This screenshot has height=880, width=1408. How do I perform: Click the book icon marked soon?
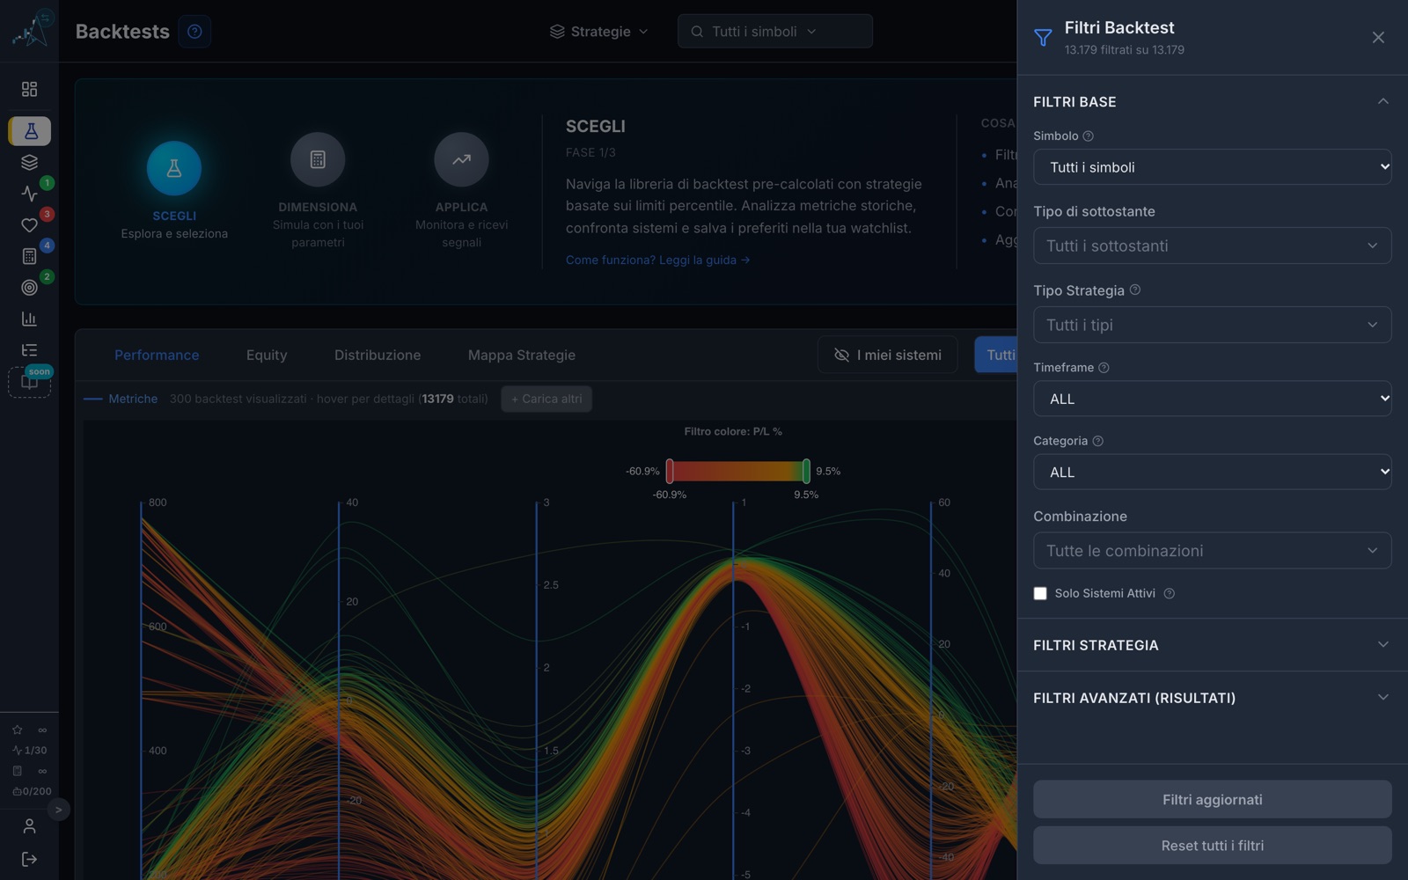30,382
